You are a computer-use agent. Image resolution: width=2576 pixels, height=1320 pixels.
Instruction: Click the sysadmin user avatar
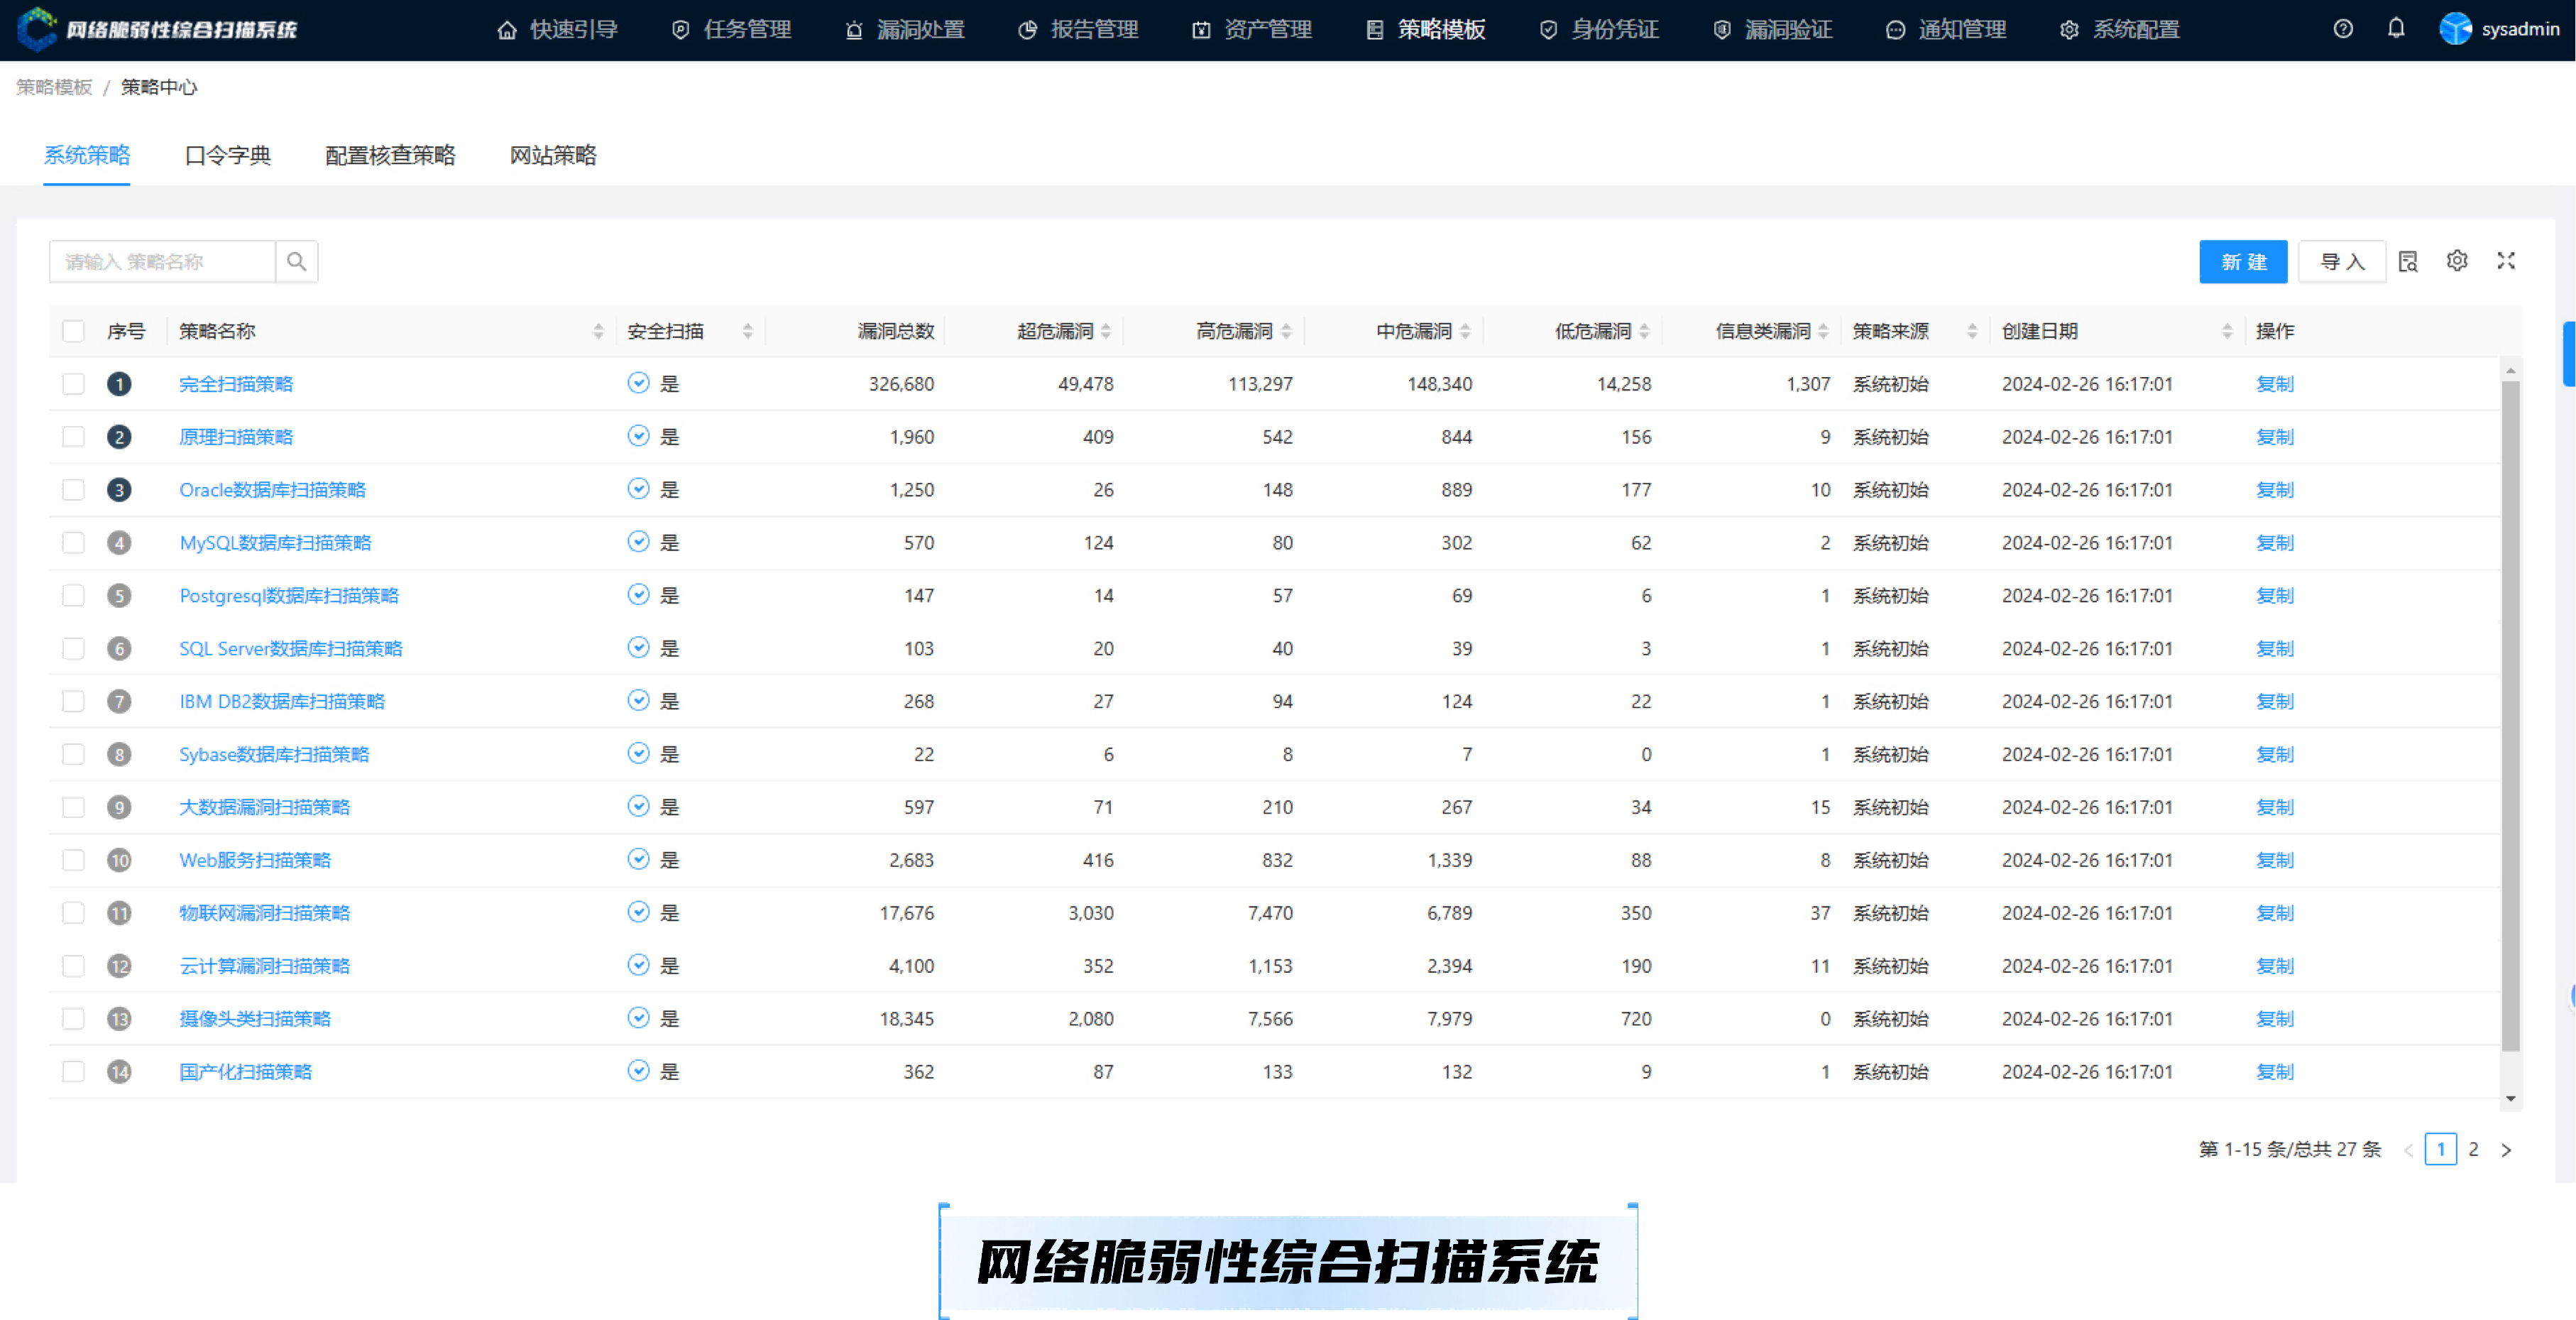[2456, 29]
